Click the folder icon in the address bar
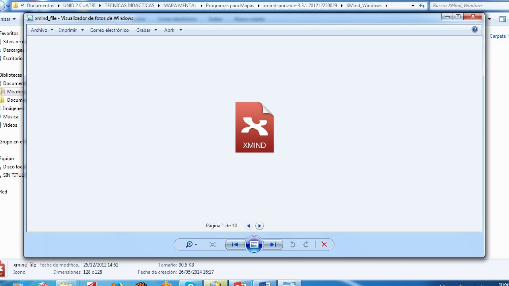 15,6
